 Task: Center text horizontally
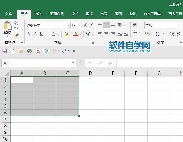pos(106,34)
